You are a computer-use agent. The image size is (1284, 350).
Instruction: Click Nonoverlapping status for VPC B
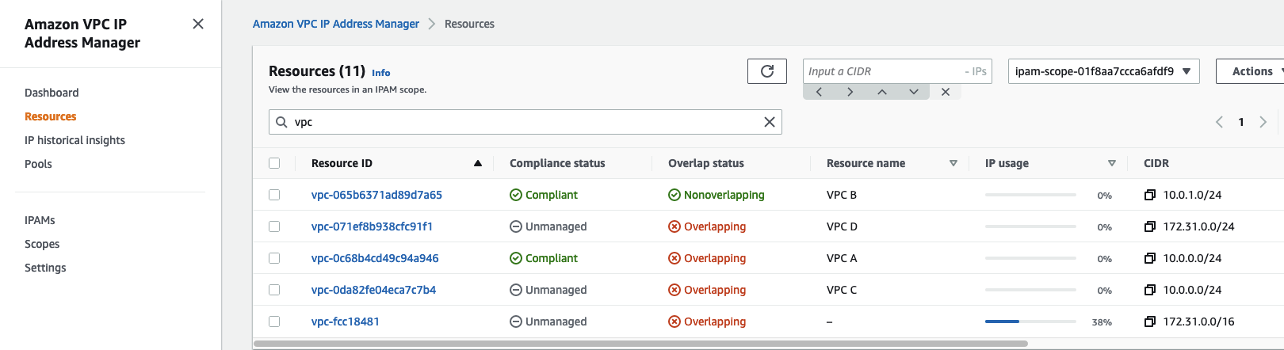coord(717,195)
